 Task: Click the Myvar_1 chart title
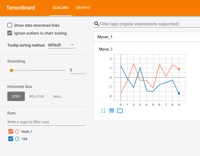tap(106, 49)
